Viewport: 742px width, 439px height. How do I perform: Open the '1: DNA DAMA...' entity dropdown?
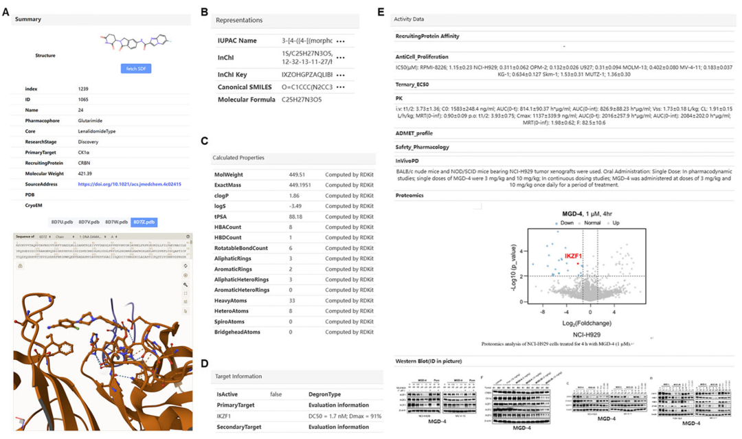click(93, 236)
